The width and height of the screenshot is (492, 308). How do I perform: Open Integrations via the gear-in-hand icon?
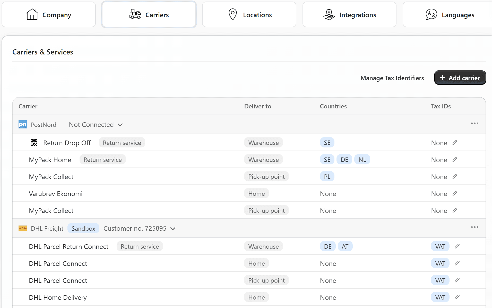(x=329, y=14)
